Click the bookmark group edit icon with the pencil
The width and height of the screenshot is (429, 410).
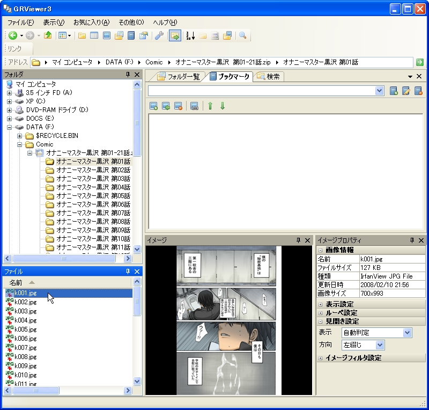[x=406, y=91]
